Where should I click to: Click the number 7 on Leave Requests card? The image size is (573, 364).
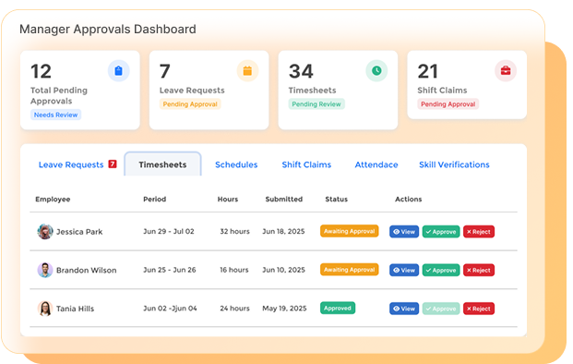(x=165, y=71)
